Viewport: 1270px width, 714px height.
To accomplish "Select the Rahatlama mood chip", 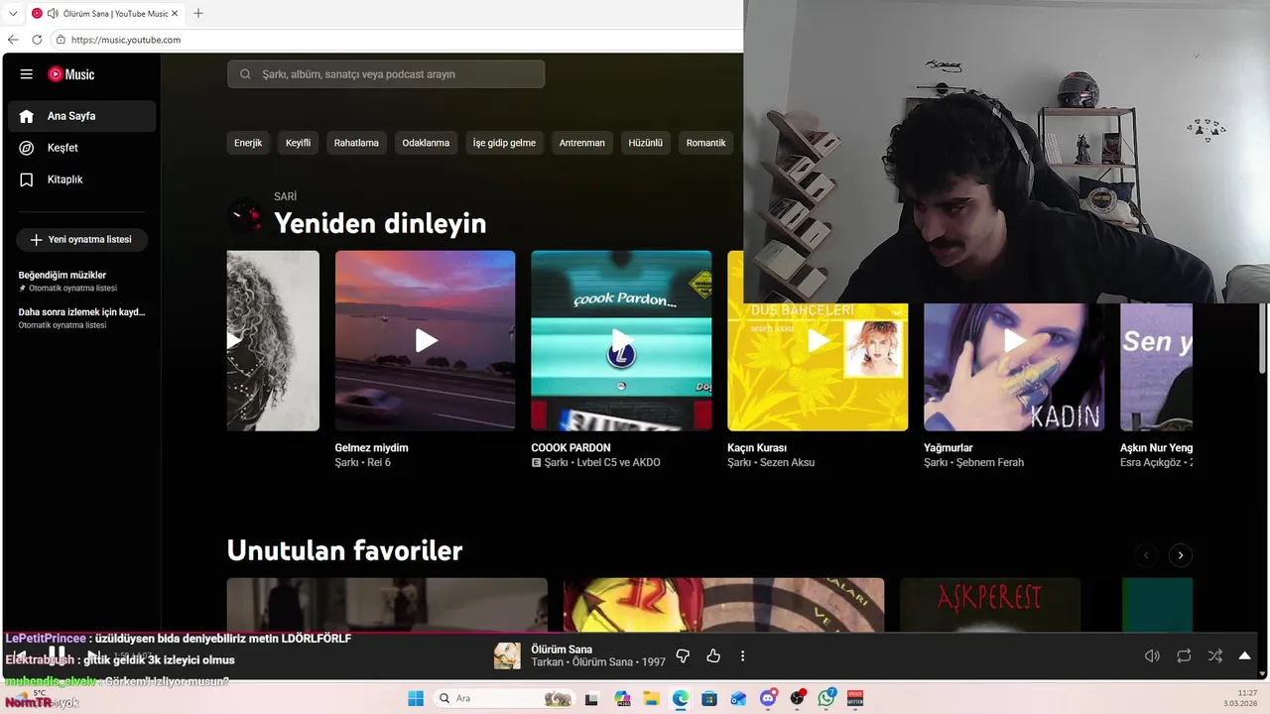I will click(x=356, y=143).
